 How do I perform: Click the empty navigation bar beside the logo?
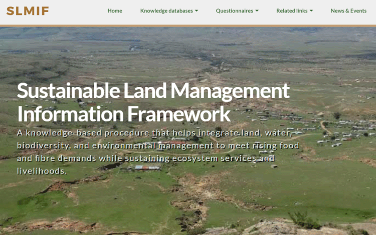click(77, 11)
